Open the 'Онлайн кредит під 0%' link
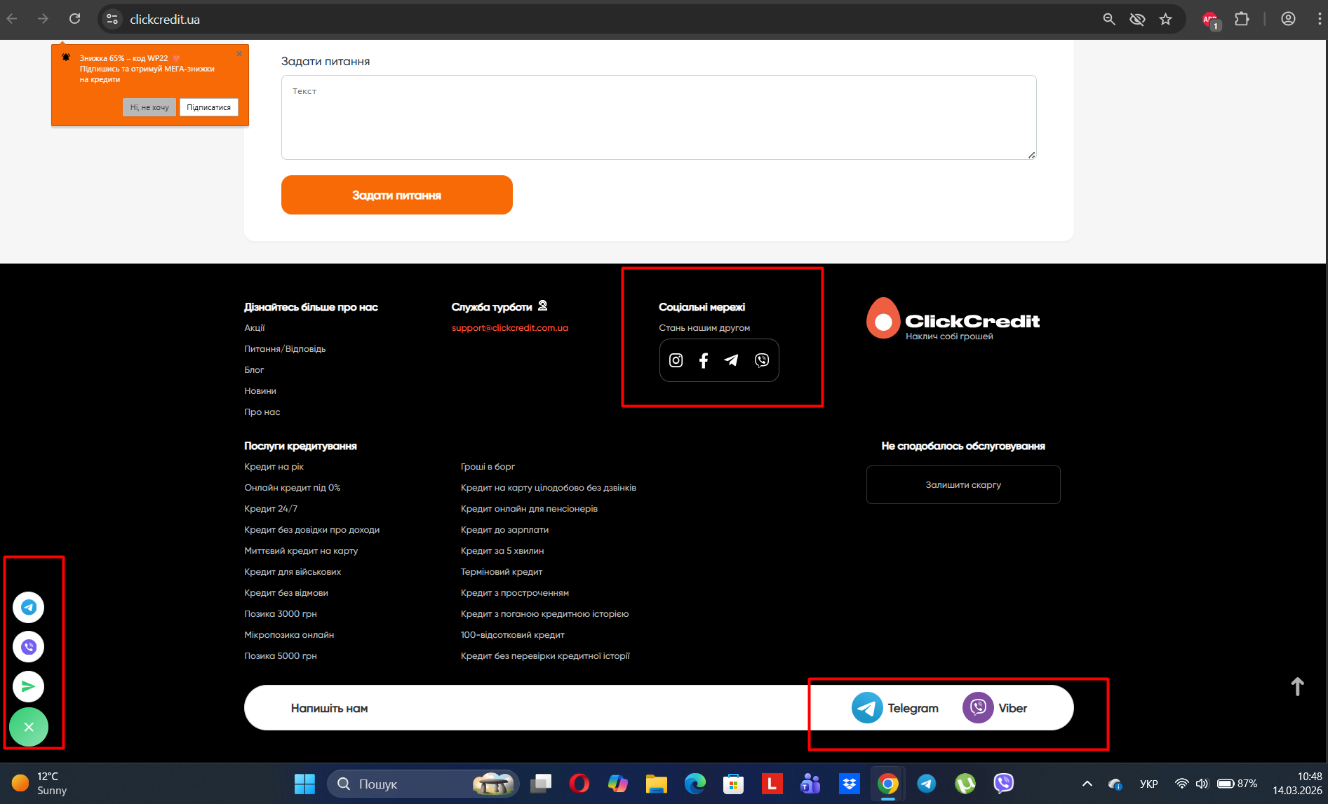 click(x=293, y=488)
